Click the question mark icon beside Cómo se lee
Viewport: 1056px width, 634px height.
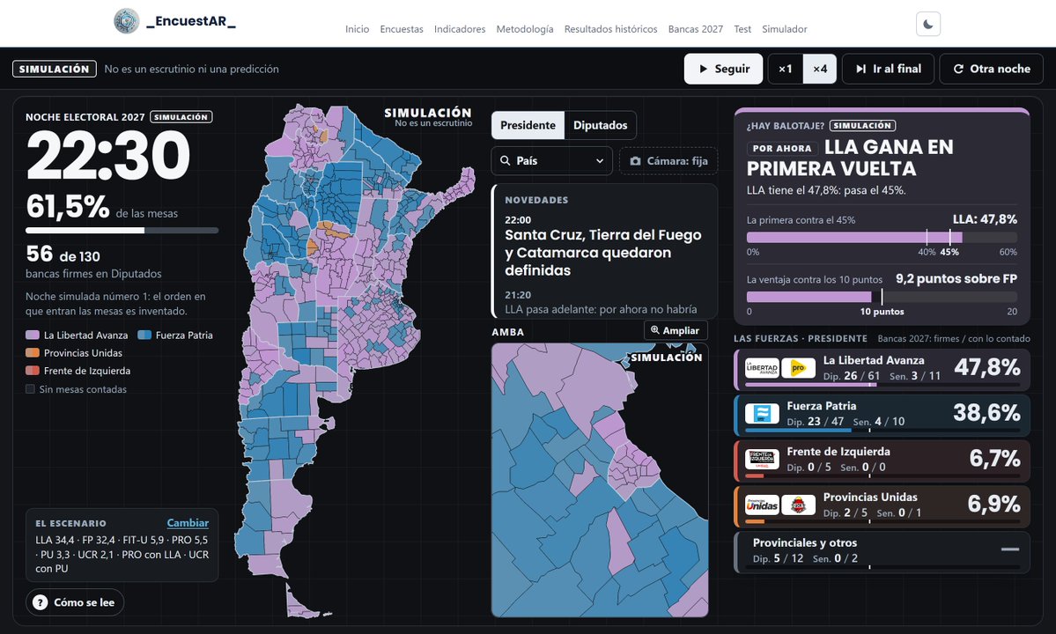41,602
